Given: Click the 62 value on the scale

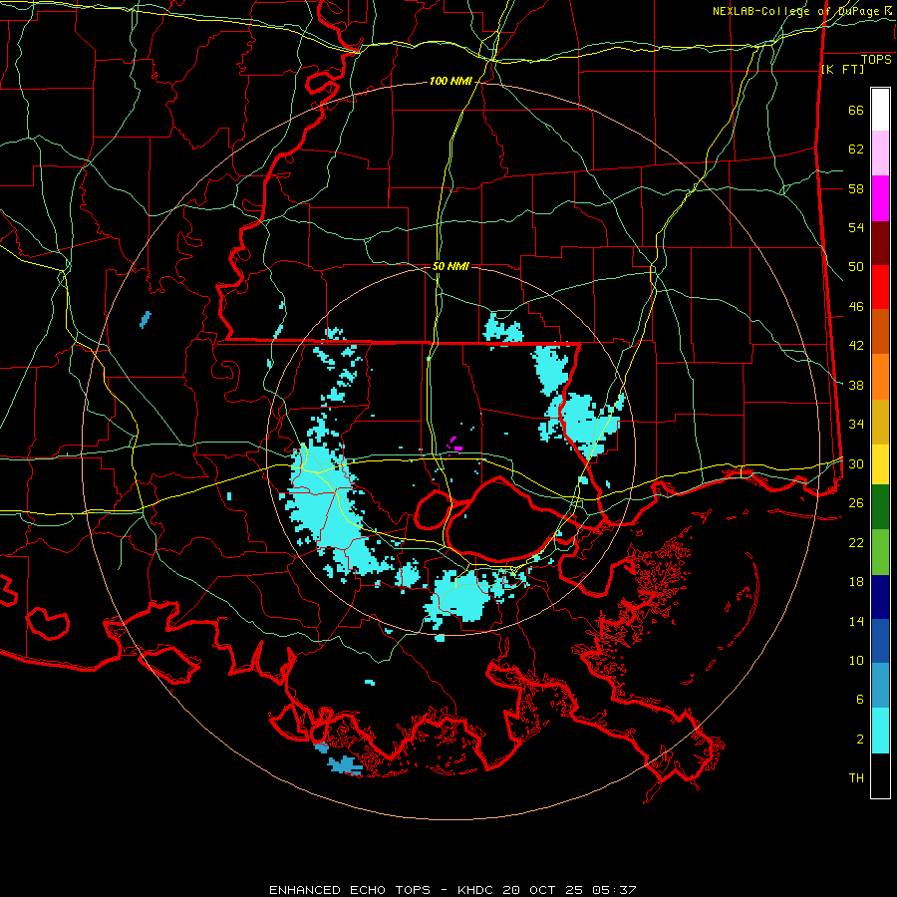Looking at the screenshot, I should 856,149.
